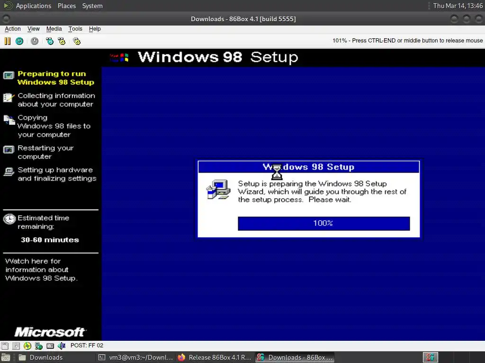Screen dimensions: 485x363
Task: Click Watch here for information text
Action: [41, 270]
